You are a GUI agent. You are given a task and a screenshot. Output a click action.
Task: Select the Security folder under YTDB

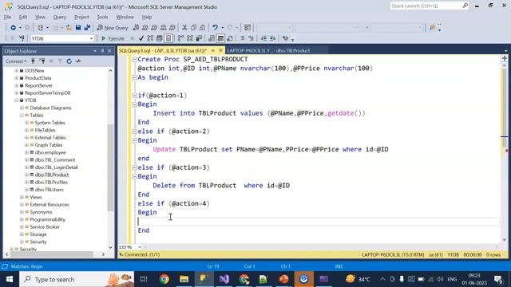[x=38, y=242]
